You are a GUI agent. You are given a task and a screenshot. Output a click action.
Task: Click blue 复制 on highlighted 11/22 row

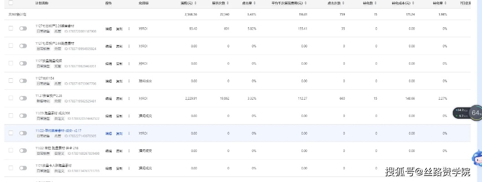119,133
